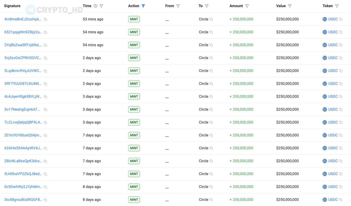This screenshot has height=206, width=351.
Task: Copy USDC token address in row Sc9DwhWy2J7yhMm
Action: 341,187
